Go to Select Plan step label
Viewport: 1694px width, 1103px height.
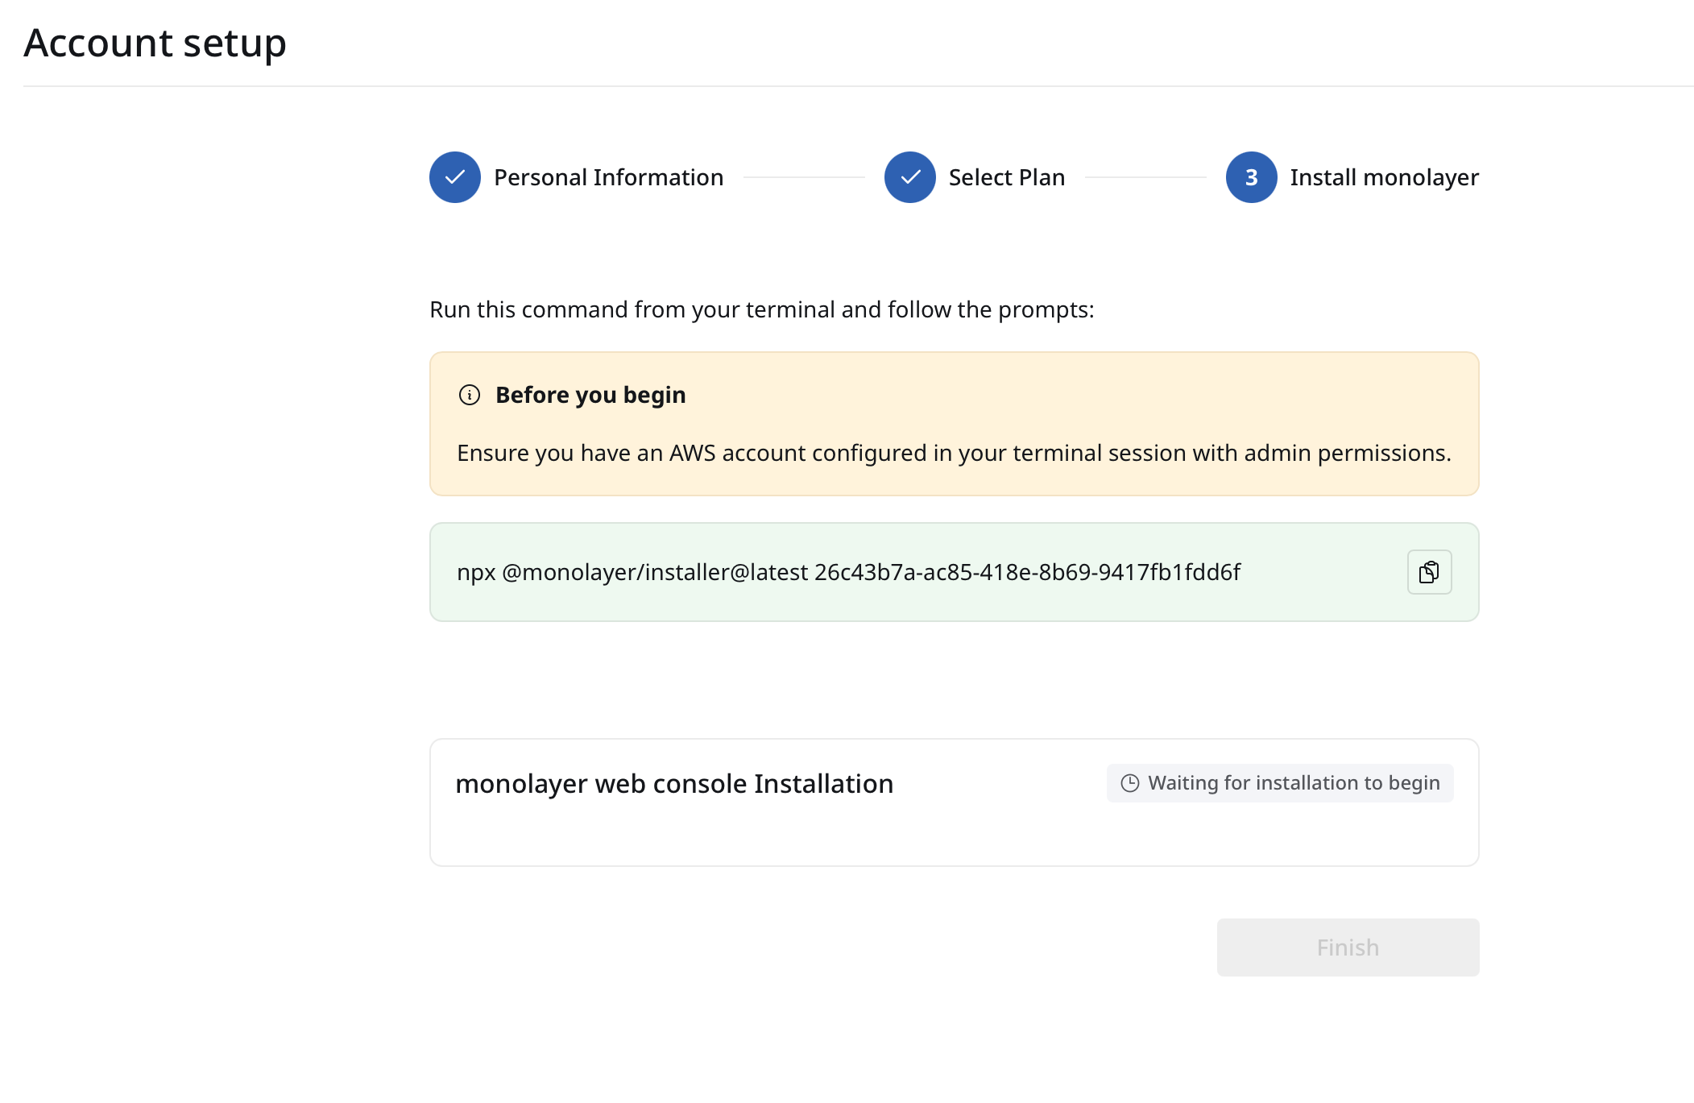[x=1006, y=177]
